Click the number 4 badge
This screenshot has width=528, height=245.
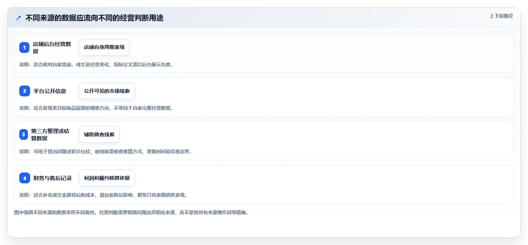pyautogui.click(x=25, y=178)
